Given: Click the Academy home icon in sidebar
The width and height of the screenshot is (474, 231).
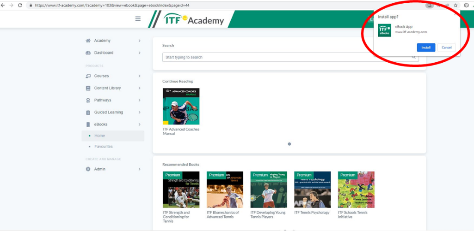Looking at the screenshot, I should [x=88, y=41].
